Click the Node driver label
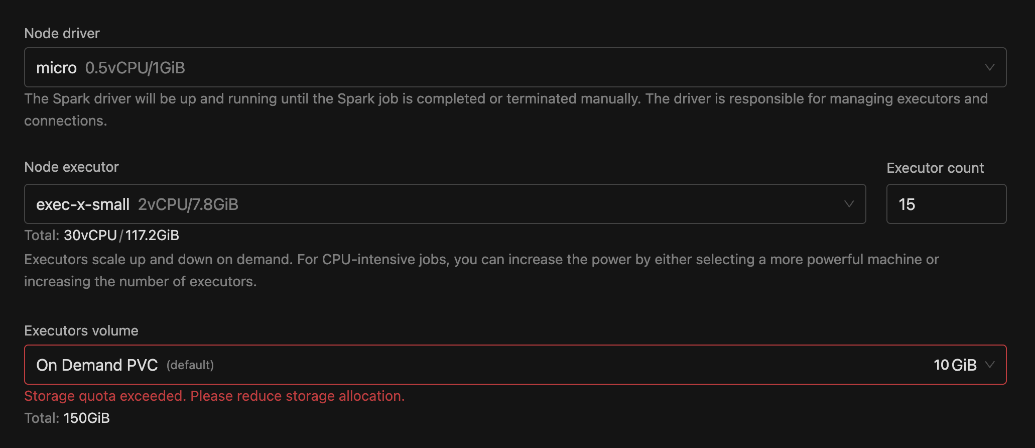 (62, 33)
